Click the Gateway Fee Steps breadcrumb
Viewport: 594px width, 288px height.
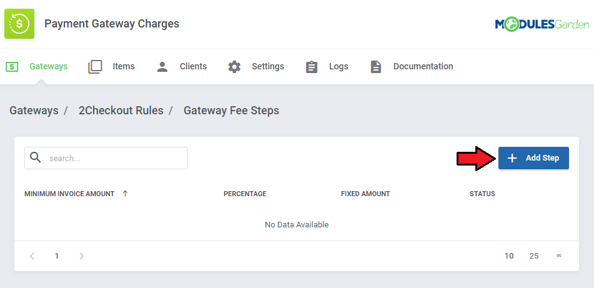coord(232,111)
